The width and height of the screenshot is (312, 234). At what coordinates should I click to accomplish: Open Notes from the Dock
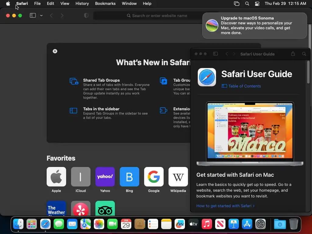[x=166, y=224]
